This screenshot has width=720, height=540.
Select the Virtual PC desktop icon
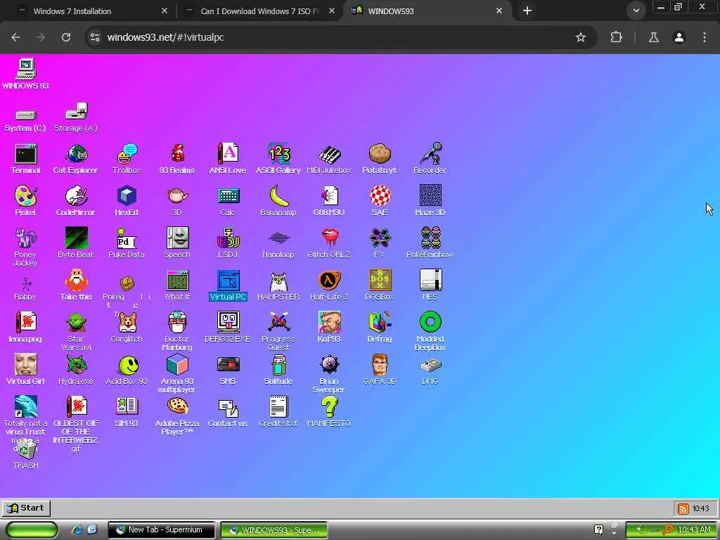click(228, 285)
